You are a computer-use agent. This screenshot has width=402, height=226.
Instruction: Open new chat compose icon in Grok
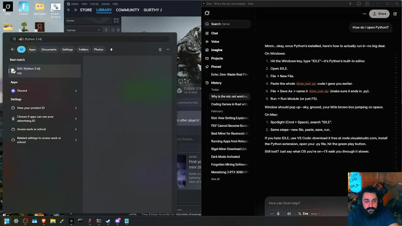click(395, 14)
